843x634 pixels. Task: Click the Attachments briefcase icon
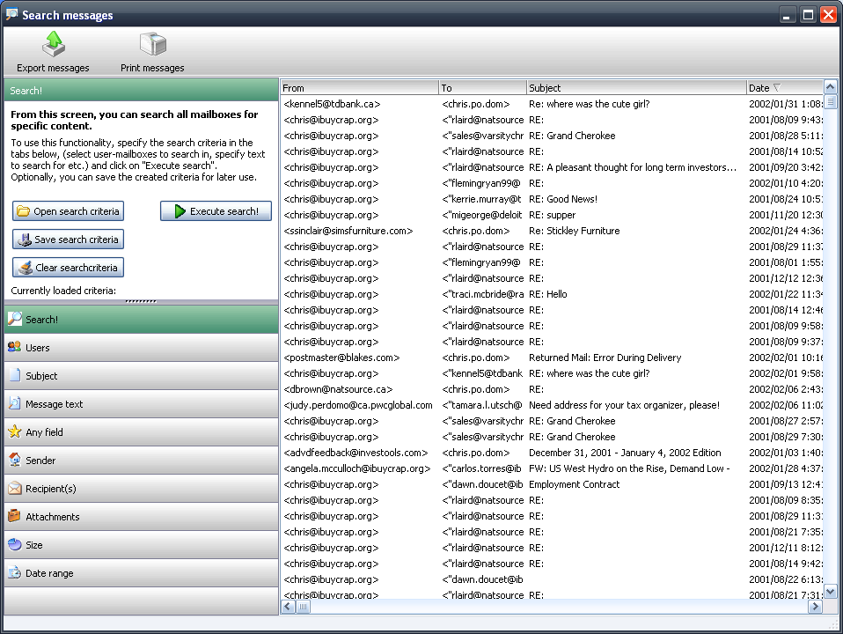tap(14, 516)
